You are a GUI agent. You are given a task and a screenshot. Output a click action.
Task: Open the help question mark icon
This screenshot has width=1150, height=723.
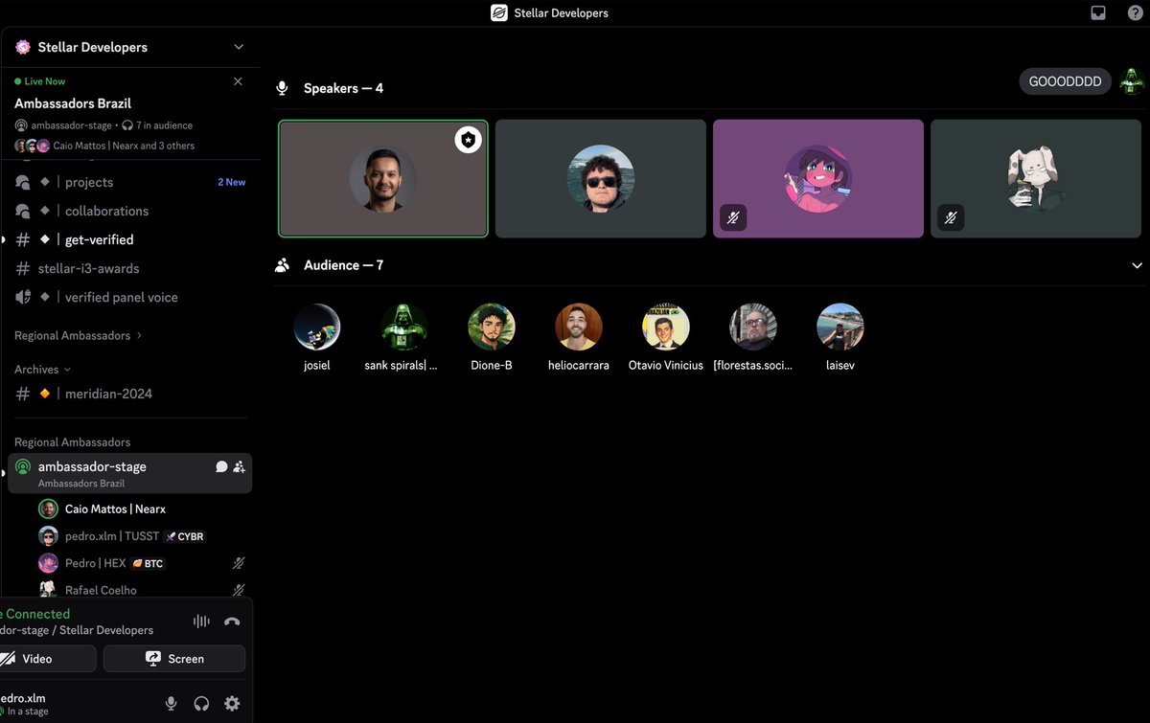pos(1135,12)
